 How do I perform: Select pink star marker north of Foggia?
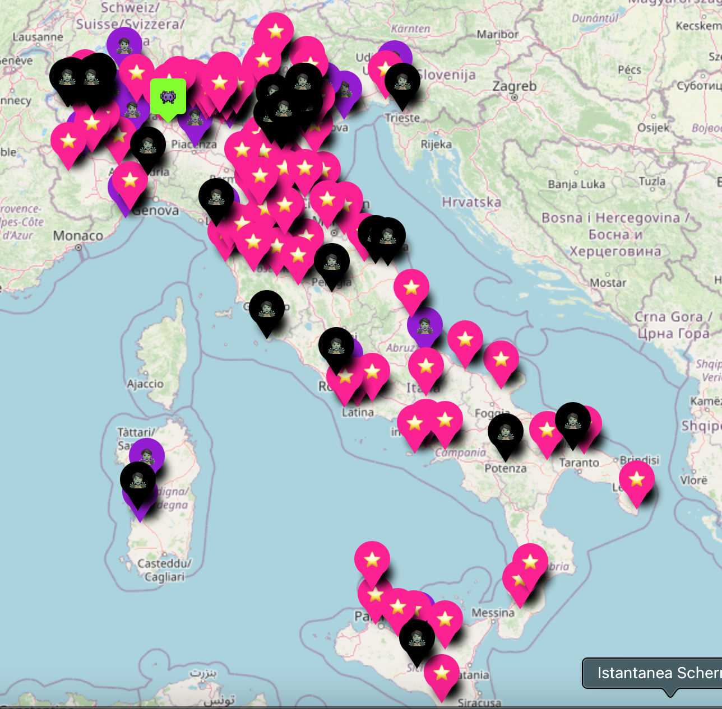click(465, 339)
